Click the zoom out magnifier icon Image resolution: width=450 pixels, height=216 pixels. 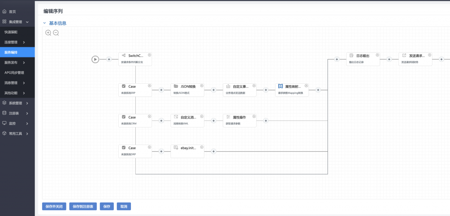(56, 33)
